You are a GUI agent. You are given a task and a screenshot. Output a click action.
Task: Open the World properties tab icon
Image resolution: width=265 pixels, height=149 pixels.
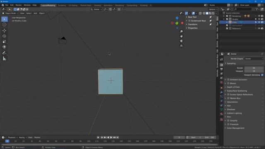[x=222, y=82]
